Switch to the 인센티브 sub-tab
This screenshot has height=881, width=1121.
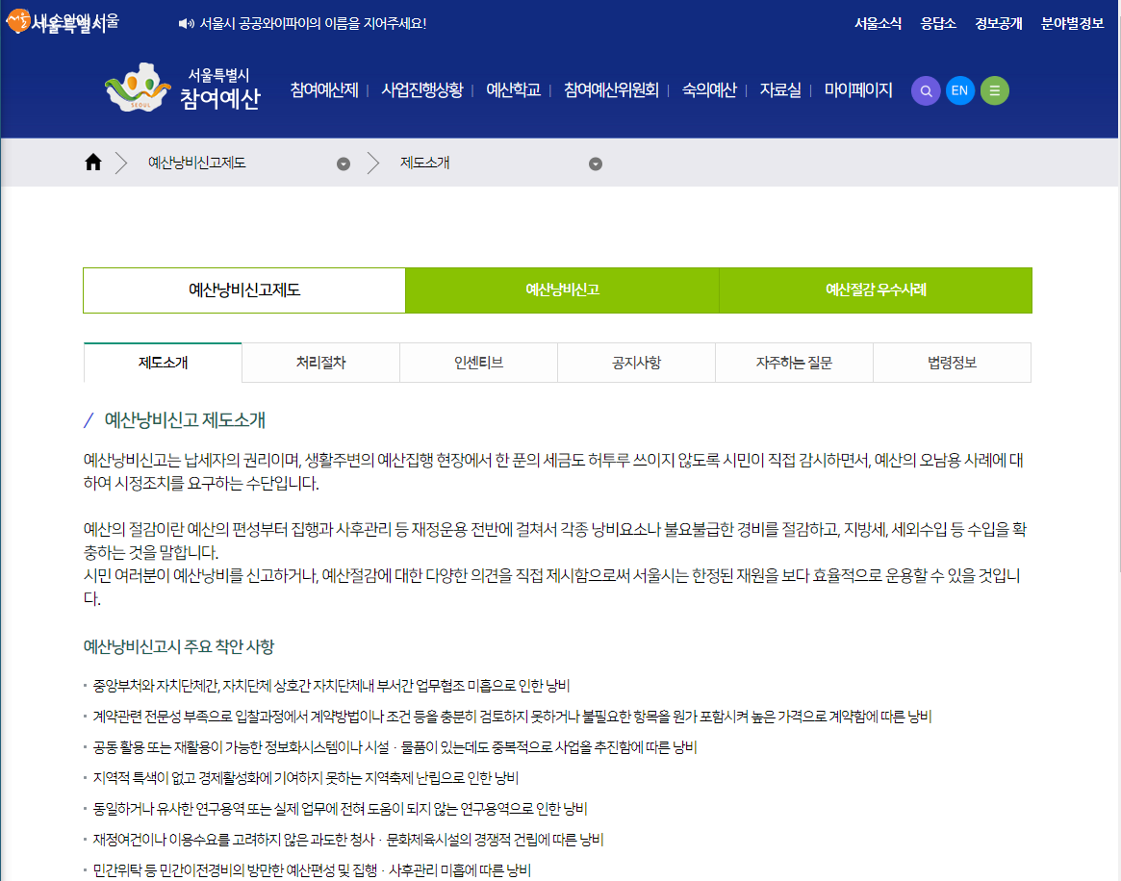coord(478,363)
